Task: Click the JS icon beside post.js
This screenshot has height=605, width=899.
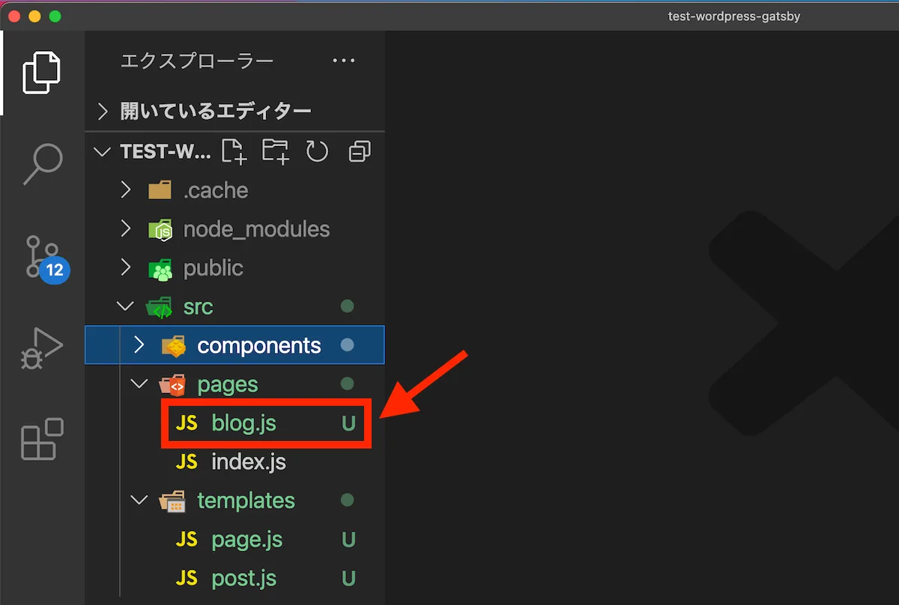Action: click(x=187, y=579)
